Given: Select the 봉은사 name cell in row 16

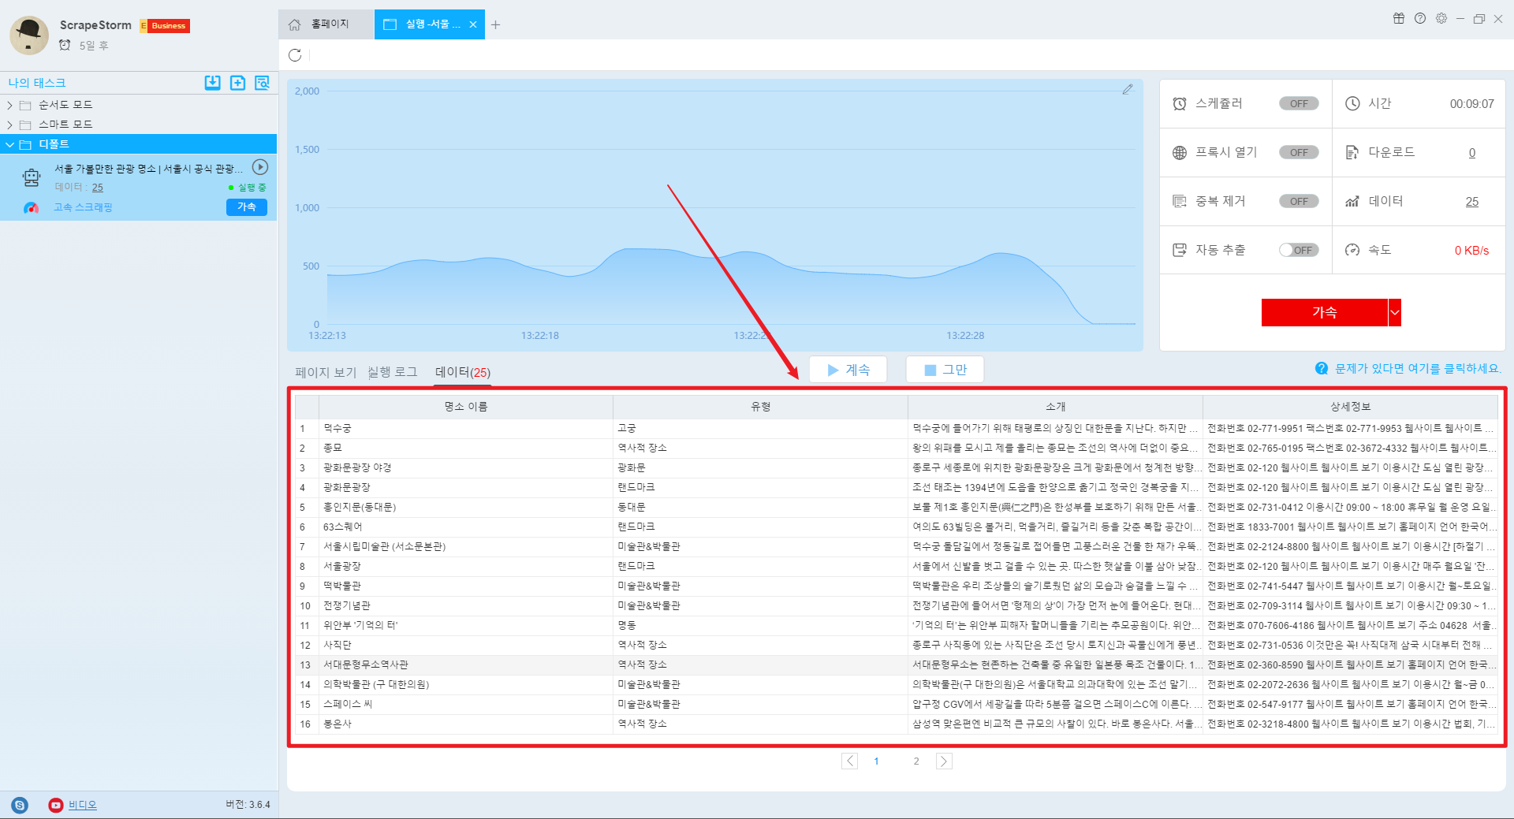Looking at the screenshot, I should (x=466, y=724).
